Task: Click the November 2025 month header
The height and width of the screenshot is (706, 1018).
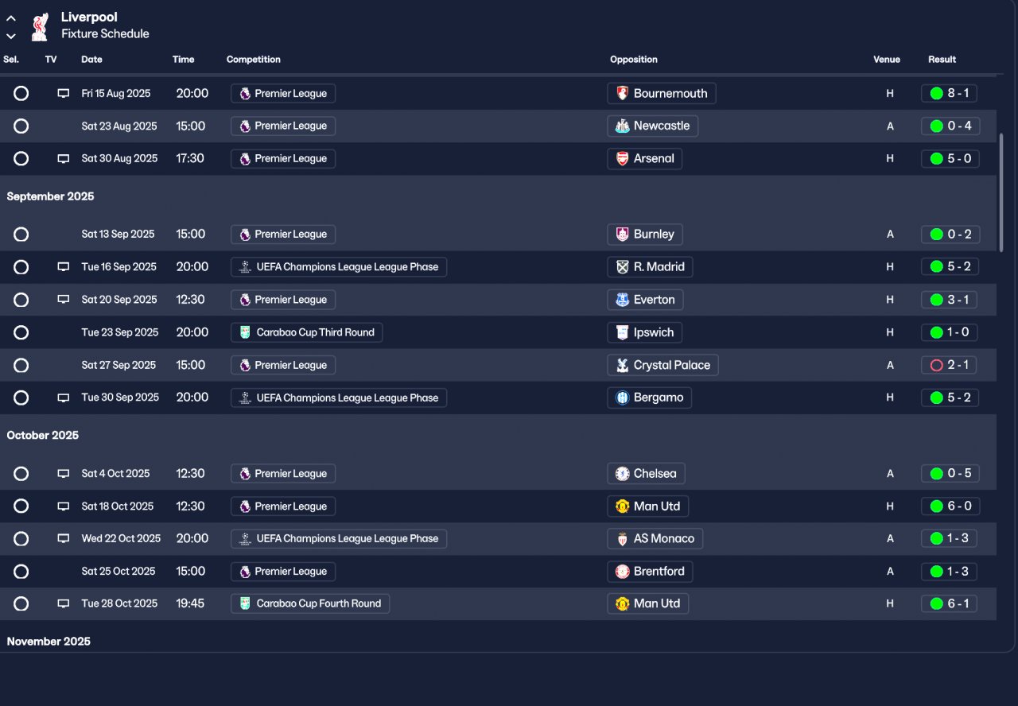Action: 49,642
